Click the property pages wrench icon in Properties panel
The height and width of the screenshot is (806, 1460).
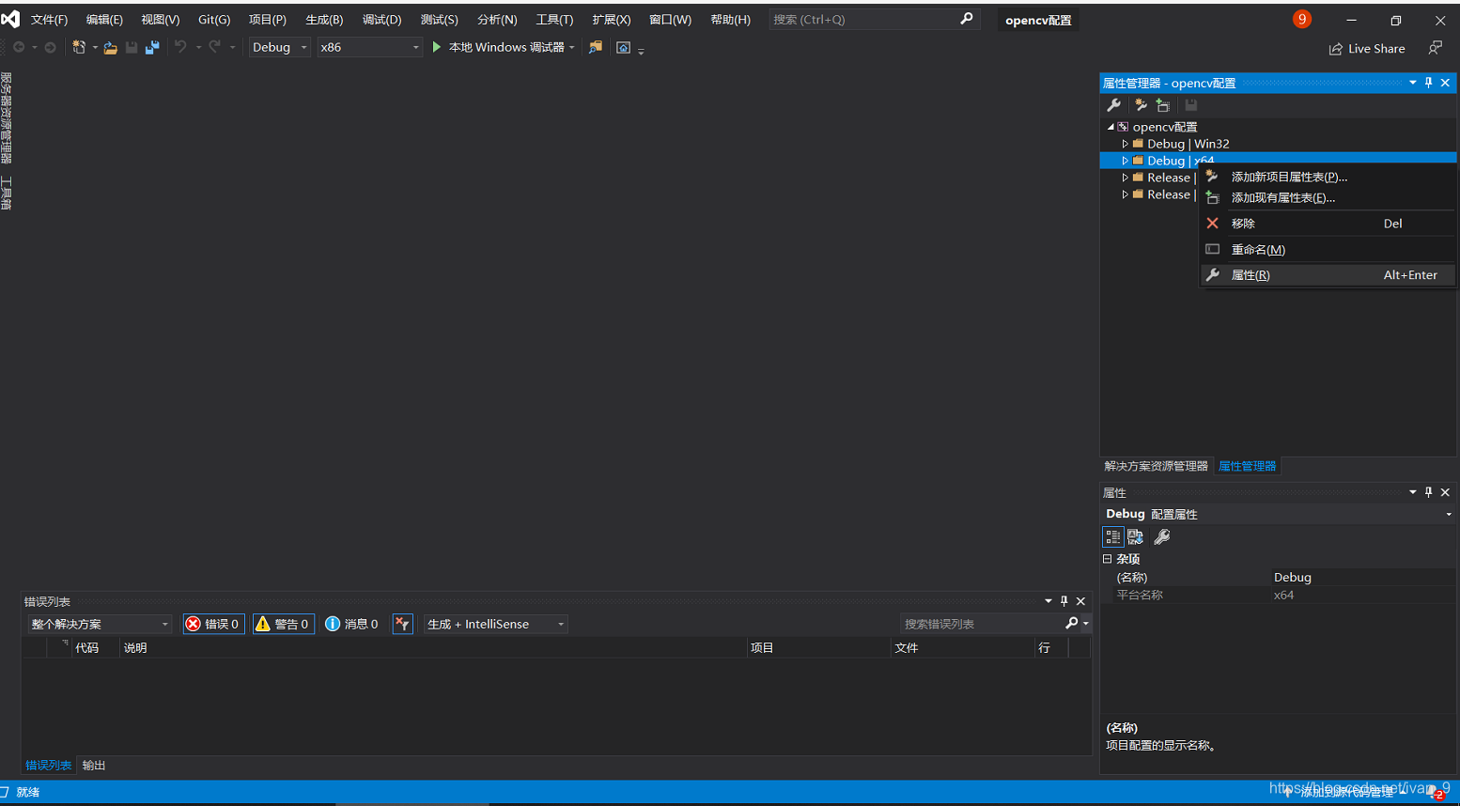(x=1162, y=537)
